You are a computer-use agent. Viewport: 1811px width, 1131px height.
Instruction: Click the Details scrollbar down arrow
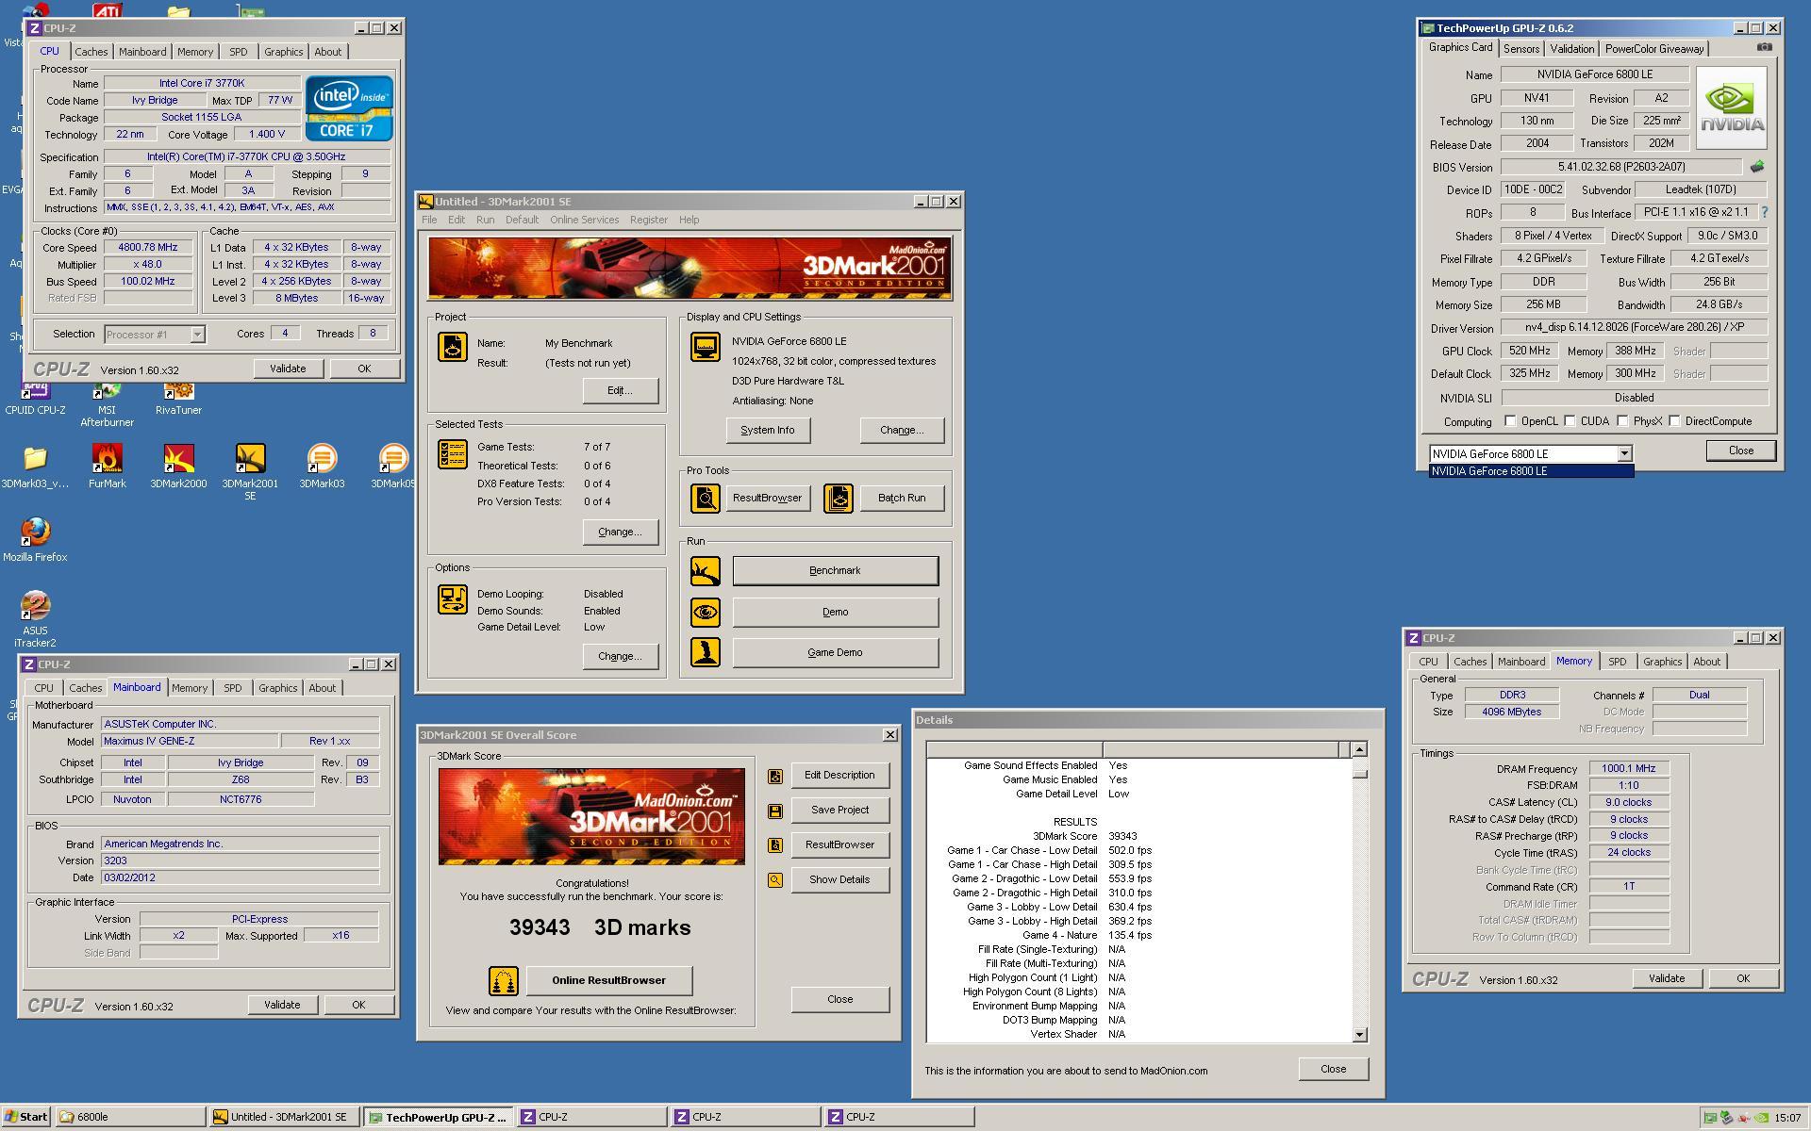pos(1359,1034)
